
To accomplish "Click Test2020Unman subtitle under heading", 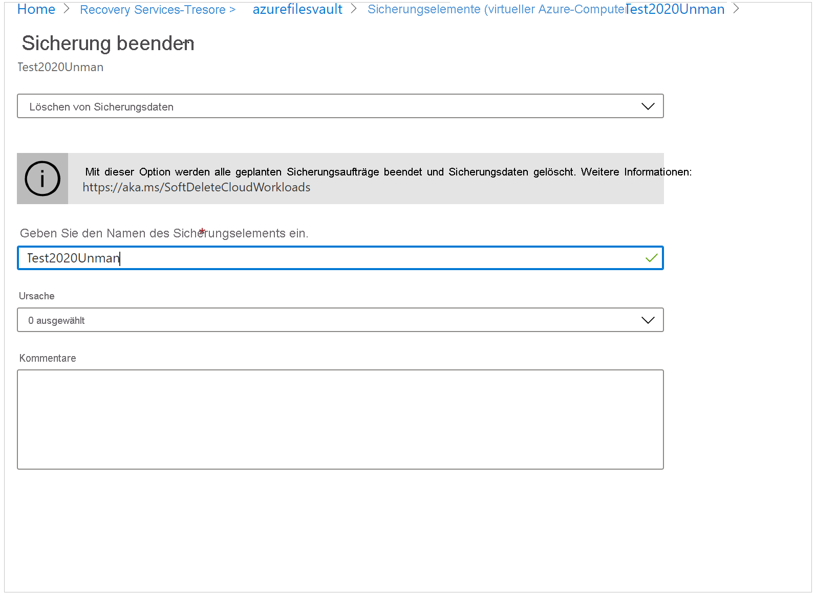I will click(60, 67).
